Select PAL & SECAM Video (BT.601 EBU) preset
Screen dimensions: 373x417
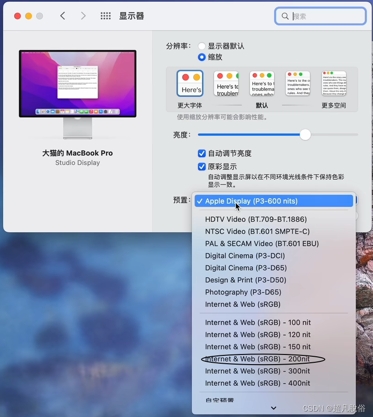274,244
